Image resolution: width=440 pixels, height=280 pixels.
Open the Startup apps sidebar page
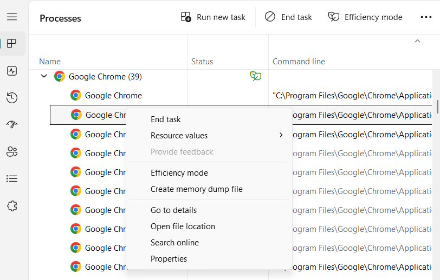tap(12, 124)
